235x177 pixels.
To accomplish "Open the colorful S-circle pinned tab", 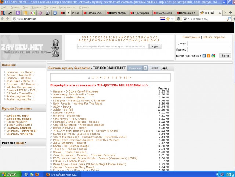I will (33, 13).
